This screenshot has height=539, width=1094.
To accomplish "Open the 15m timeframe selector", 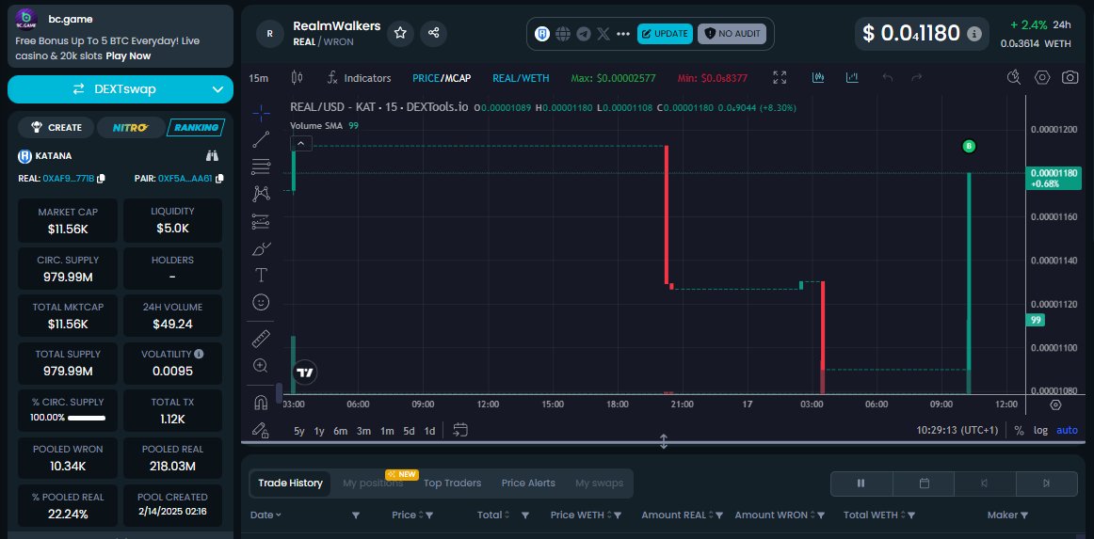I will click(x=259, y=78).
